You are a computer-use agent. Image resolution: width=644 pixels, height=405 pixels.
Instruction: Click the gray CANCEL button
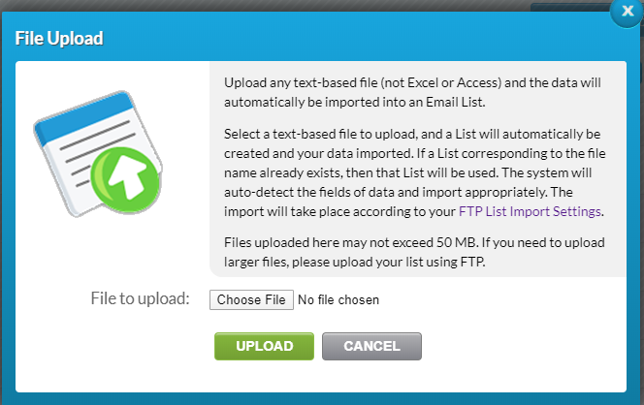(371, 346)
